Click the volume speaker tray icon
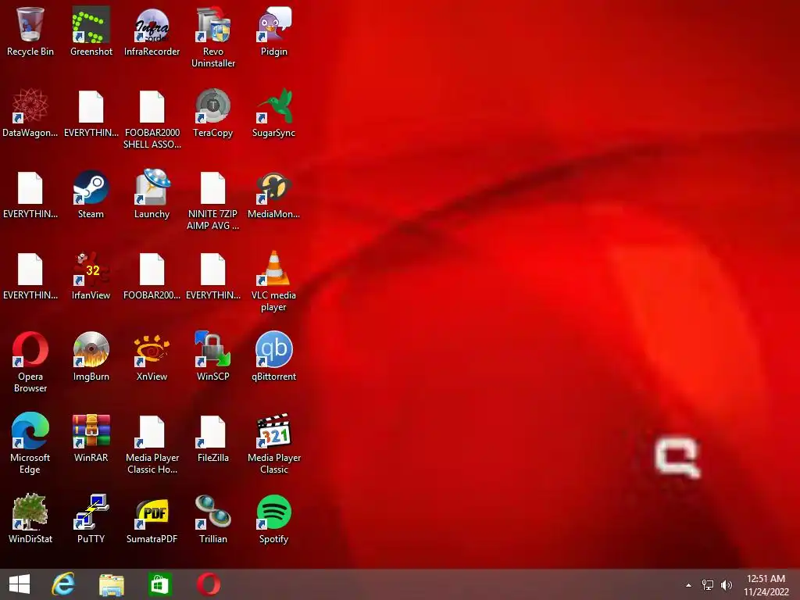The image size is (800, 600). [x=727, y=585]
